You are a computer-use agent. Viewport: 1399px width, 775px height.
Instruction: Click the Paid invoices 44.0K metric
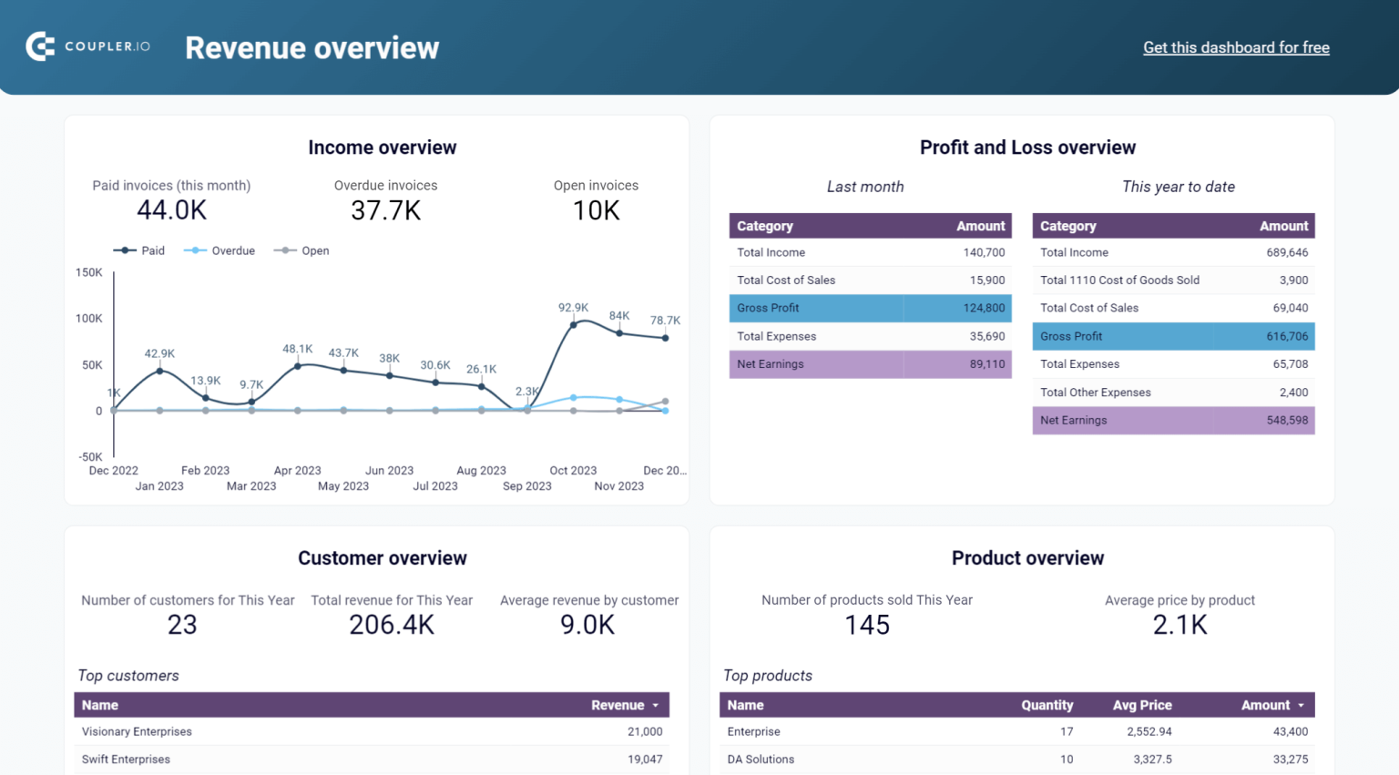click(171, 209)
